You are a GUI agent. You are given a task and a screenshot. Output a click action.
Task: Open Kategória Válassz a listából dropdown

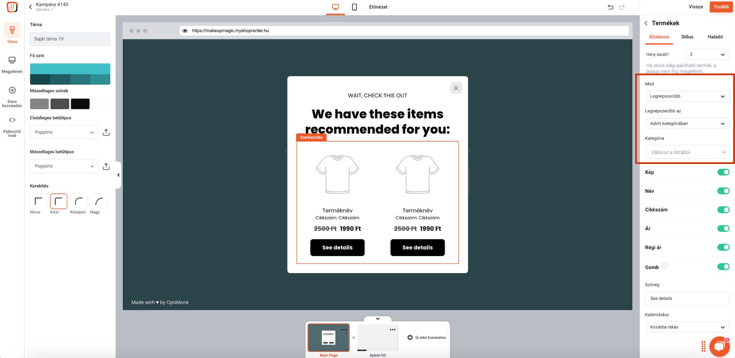(x=688, y=152)
